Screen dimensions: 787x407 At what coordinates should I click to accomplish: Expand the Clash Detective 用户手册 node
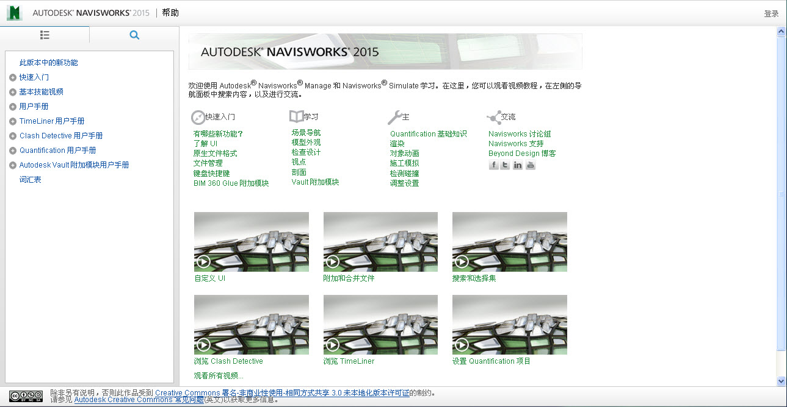point(13,136)
